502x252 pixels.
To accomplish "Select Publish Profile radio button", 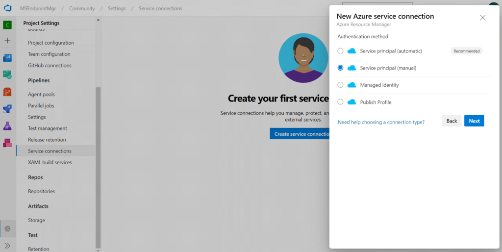I will point(340,102).
